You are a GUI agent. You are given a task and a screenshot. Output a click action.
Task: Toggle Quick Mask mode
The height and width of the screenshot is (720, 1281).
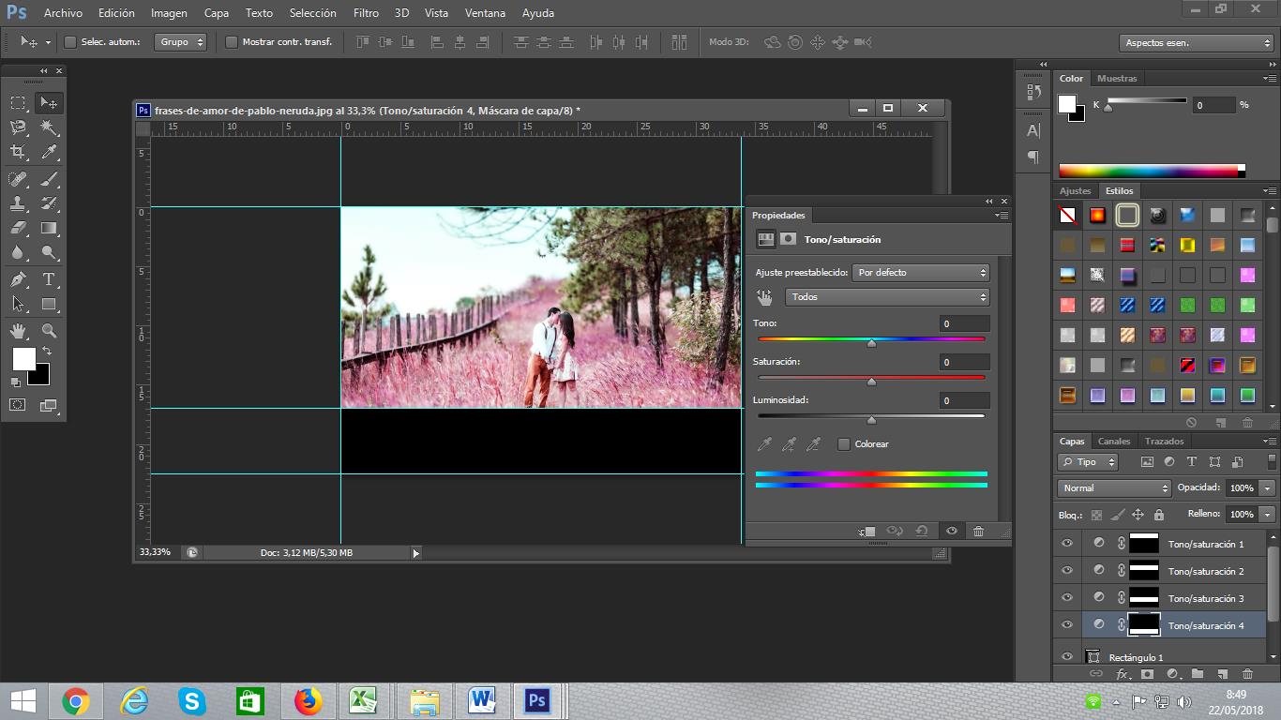pos(18,405)
